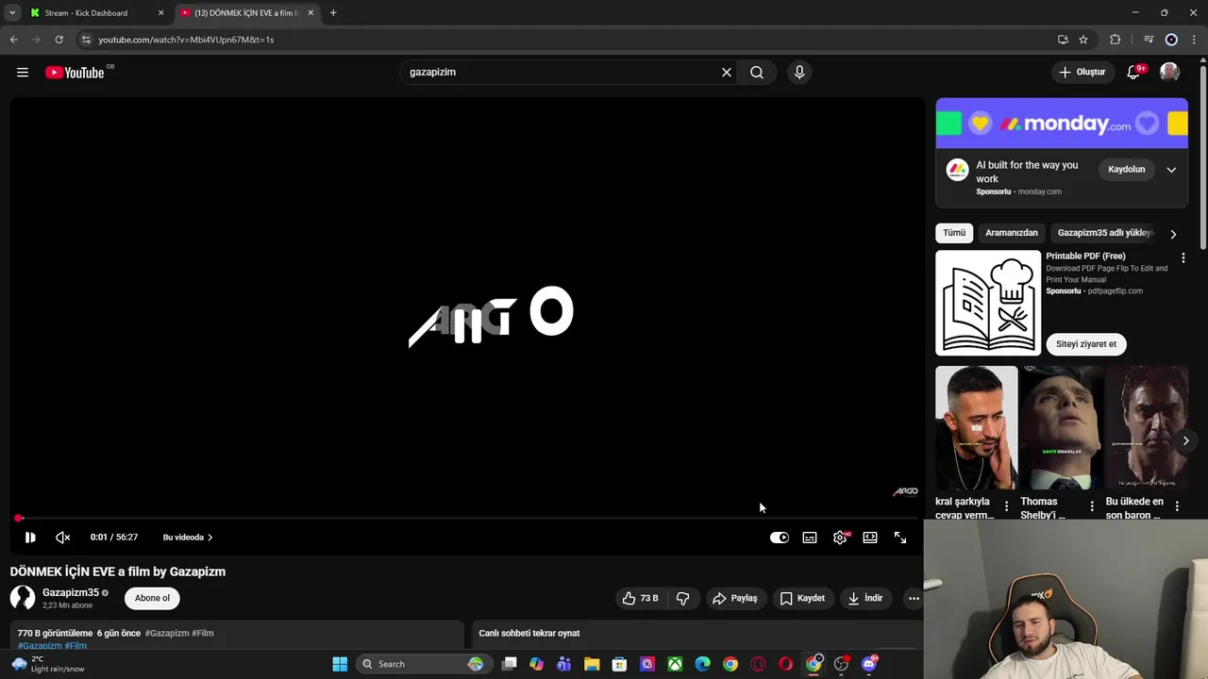Viewport: 1208px width, 679px height.
Task: Open the Gazapizm35 channel avatar
Action: (23, 598)
